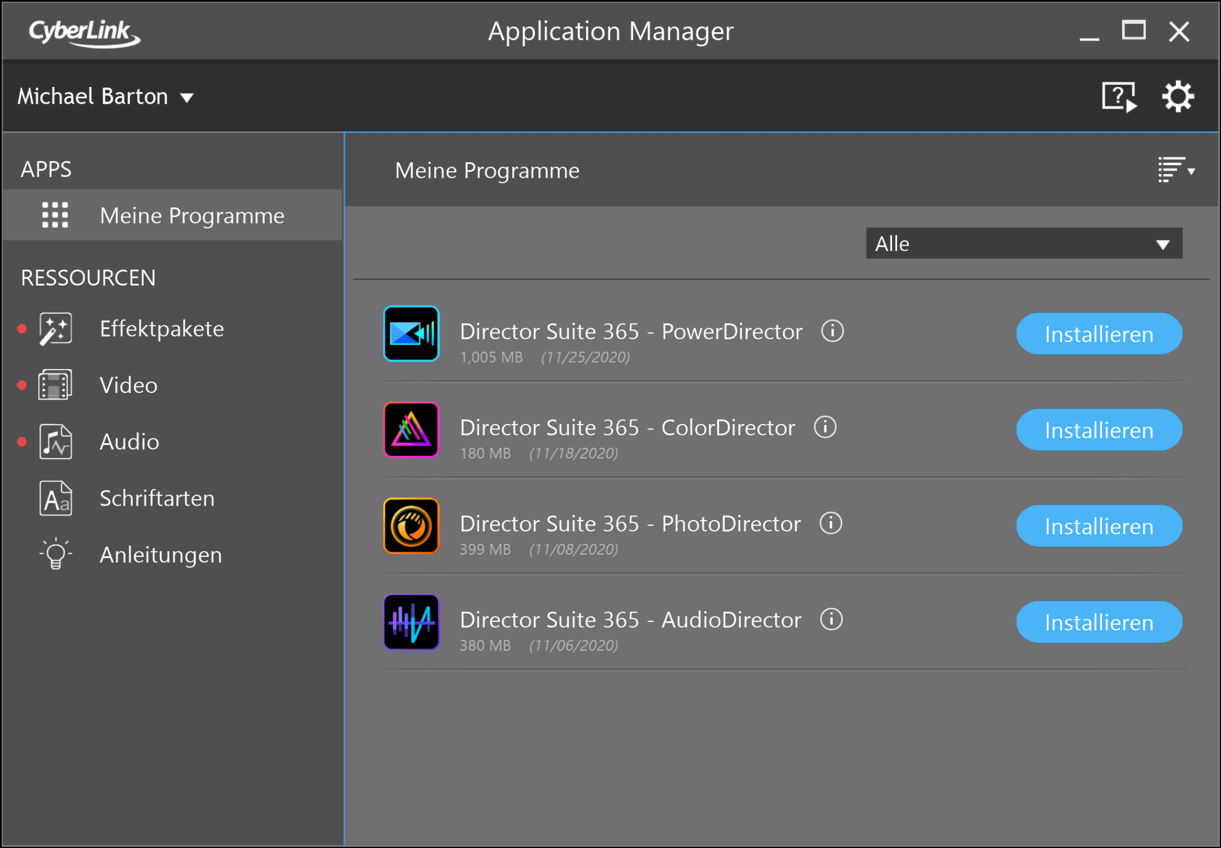Click the PhotoDirector app icon
Viewport: 1221px width, 848px height.
(411, 526)
